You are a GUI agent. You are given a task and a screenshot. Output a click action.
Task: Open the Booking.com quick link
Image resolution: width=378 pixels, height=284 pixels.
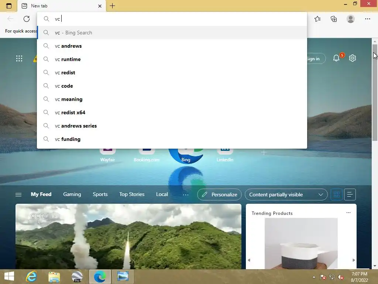coord(147,155)
